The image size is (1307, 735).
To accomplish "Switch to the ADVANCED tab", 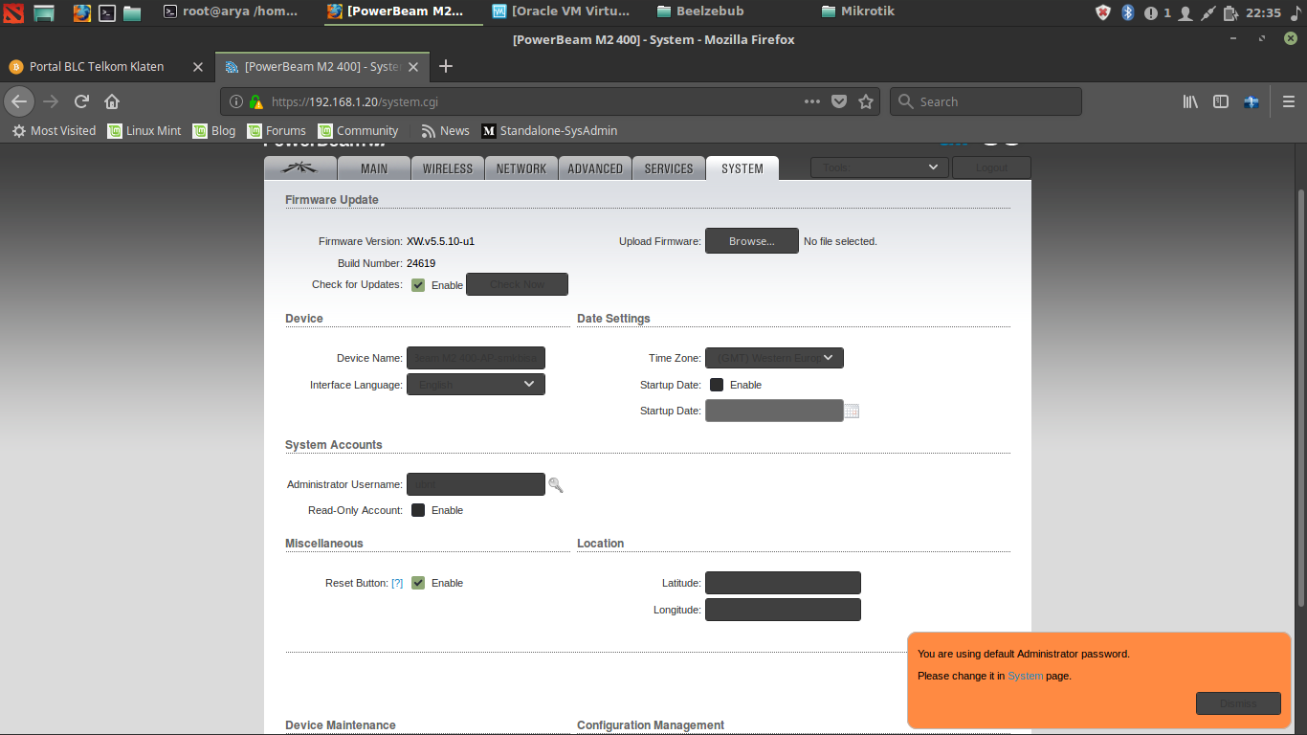I will point(595,168).
